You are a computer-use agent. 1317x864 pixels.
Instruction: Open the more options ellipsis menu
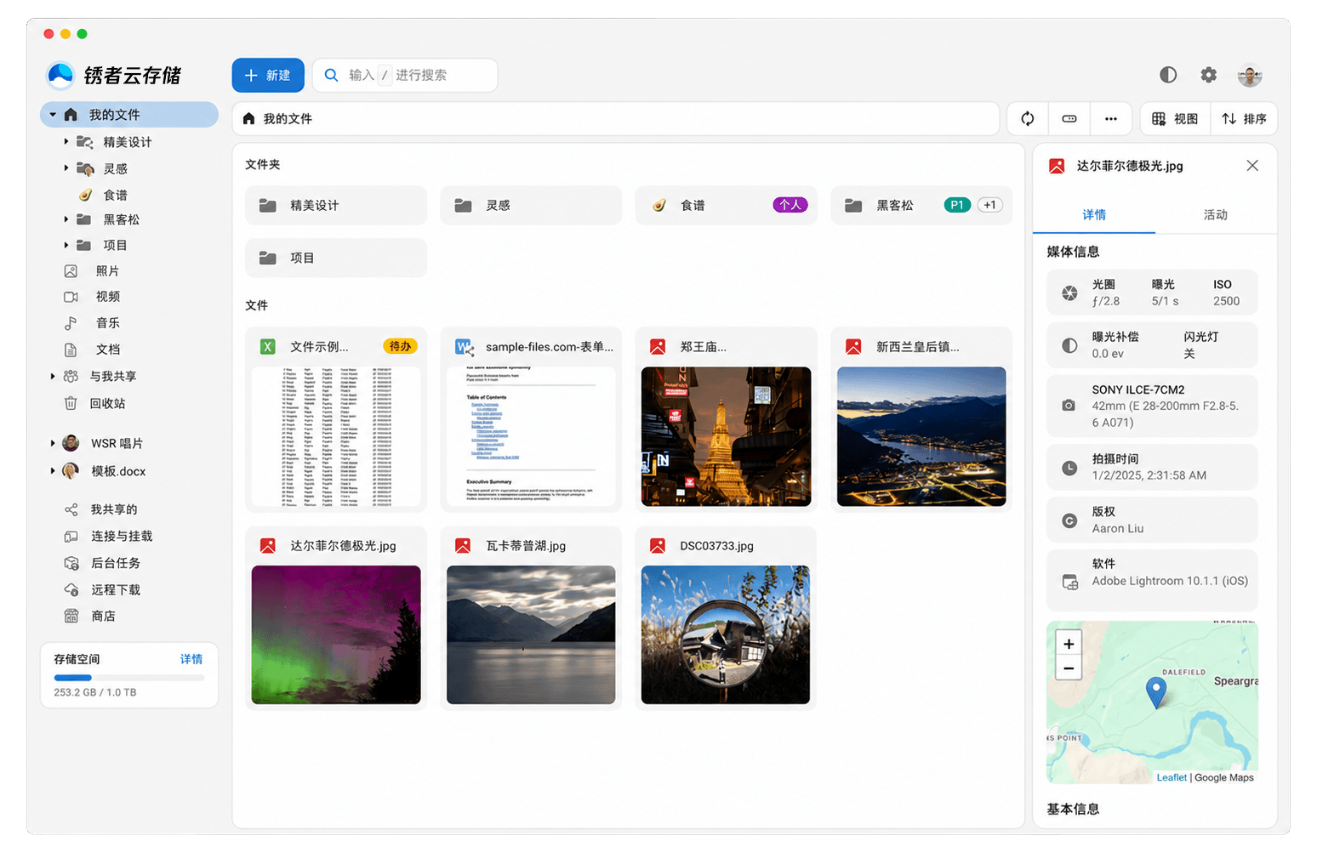pos(1110,119)
